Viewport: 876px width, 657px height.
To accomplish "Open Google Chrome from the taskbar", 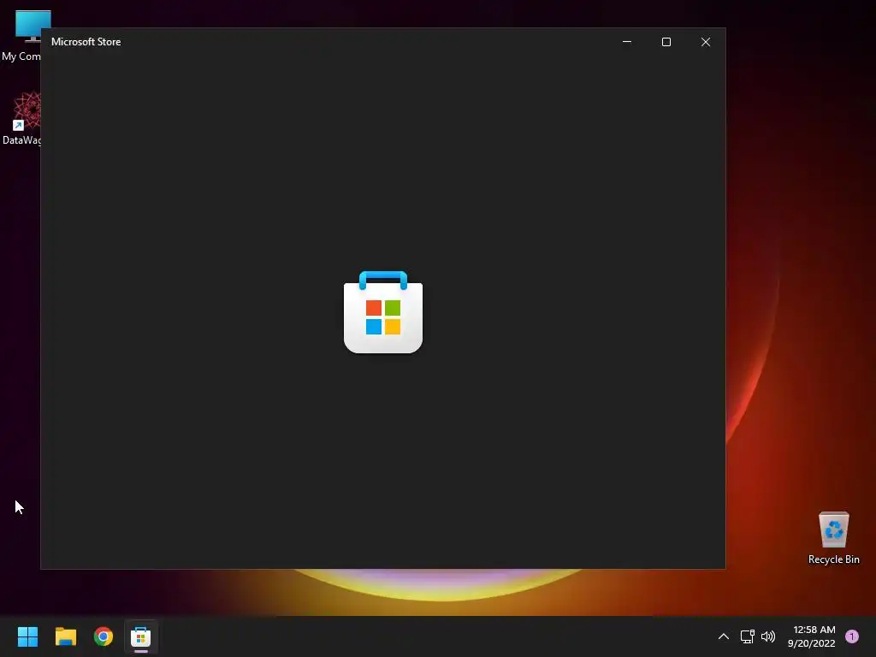I will click(104, 636).
